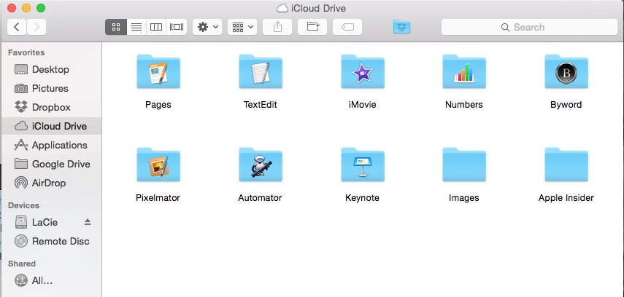
Task: Open the item arrangement dropdown
Action: pos(242,27)
